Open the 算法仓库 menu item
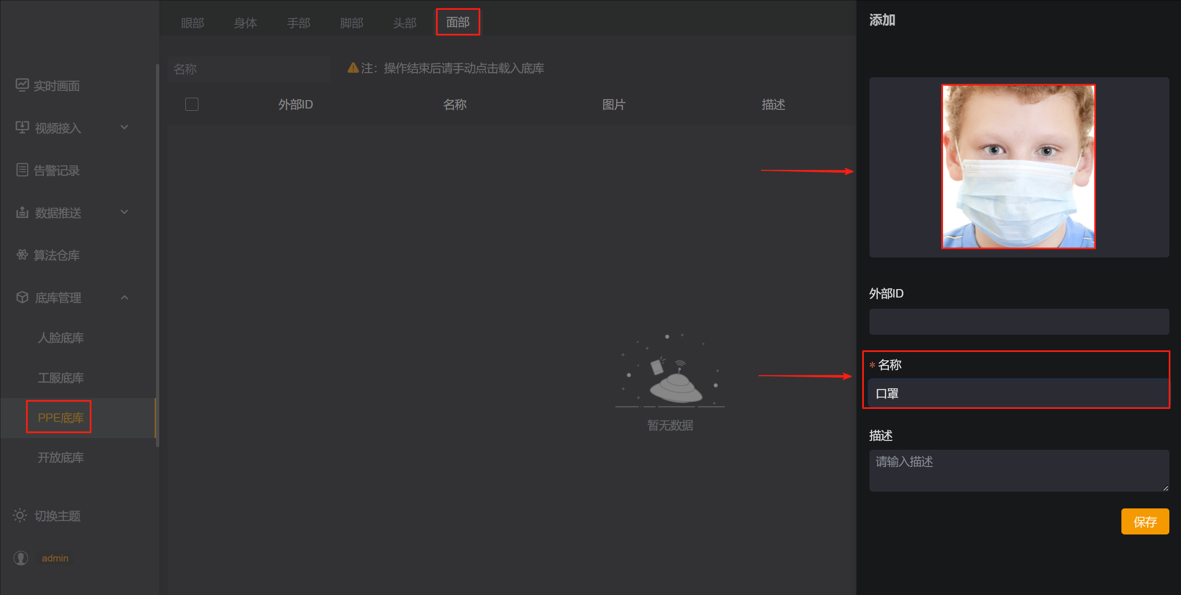The width and height of the screenshot is (1181, 595). coord(57,255)
